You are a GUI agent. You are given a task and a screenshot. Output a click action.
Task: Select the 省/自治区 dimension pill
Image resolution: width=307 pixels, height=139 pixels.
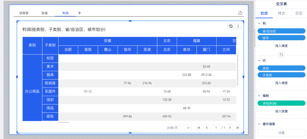click(x=281, y=31)
